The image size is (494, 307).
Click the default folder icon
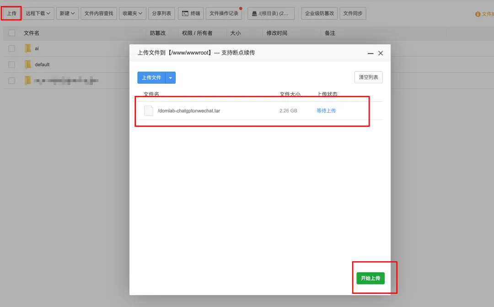coord(28,64)
